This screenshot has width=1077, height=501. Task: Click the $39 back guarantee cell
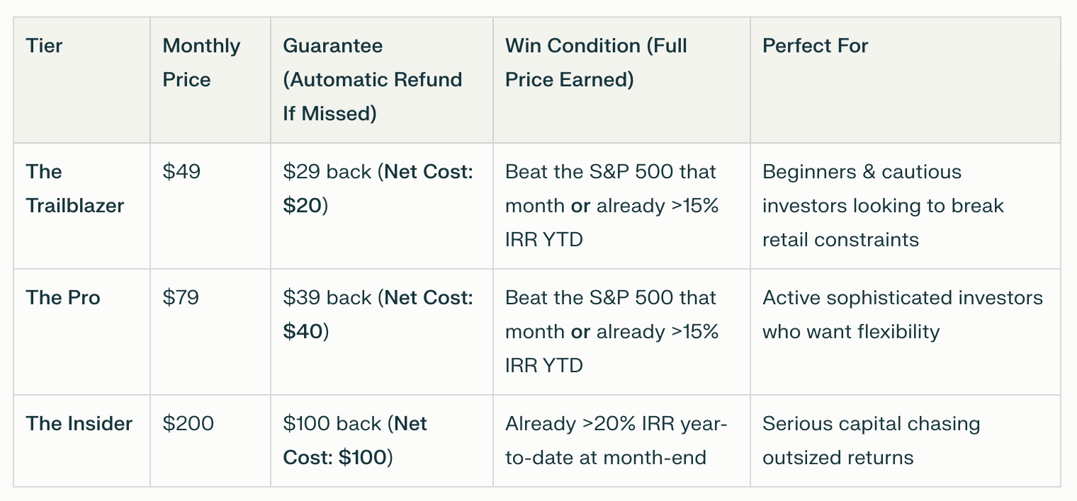377,315
